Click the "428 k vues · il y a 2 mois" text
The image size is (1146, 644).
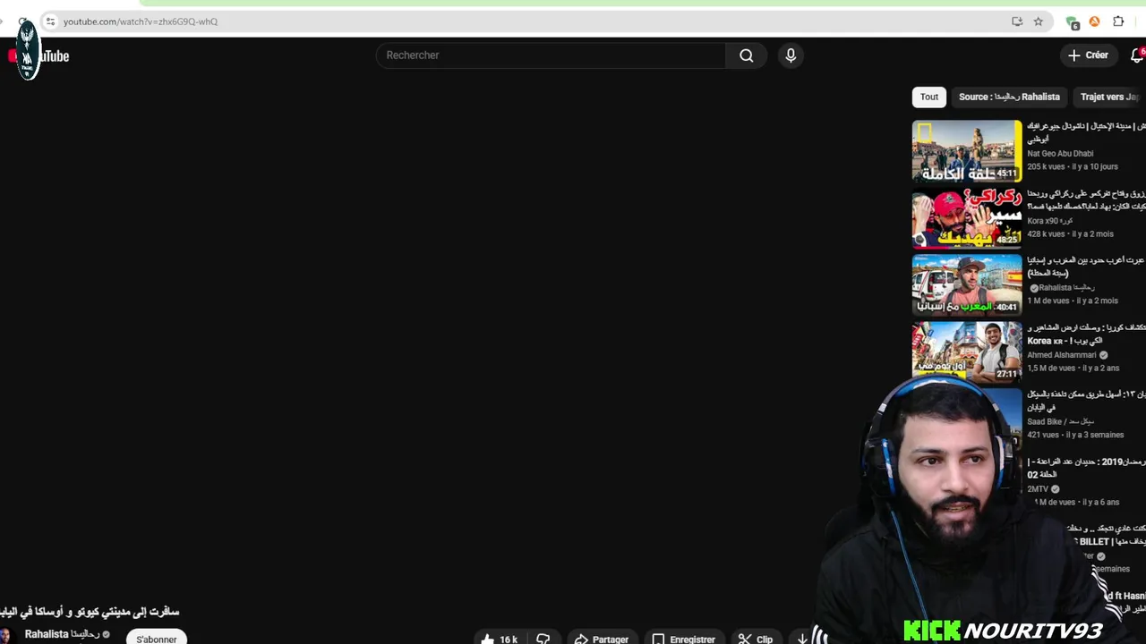(x=1070, y=233)
